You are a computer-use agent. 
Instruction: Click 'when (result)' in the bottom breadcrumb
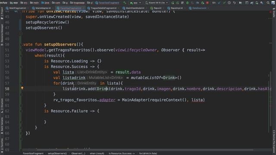coord(97,153)
